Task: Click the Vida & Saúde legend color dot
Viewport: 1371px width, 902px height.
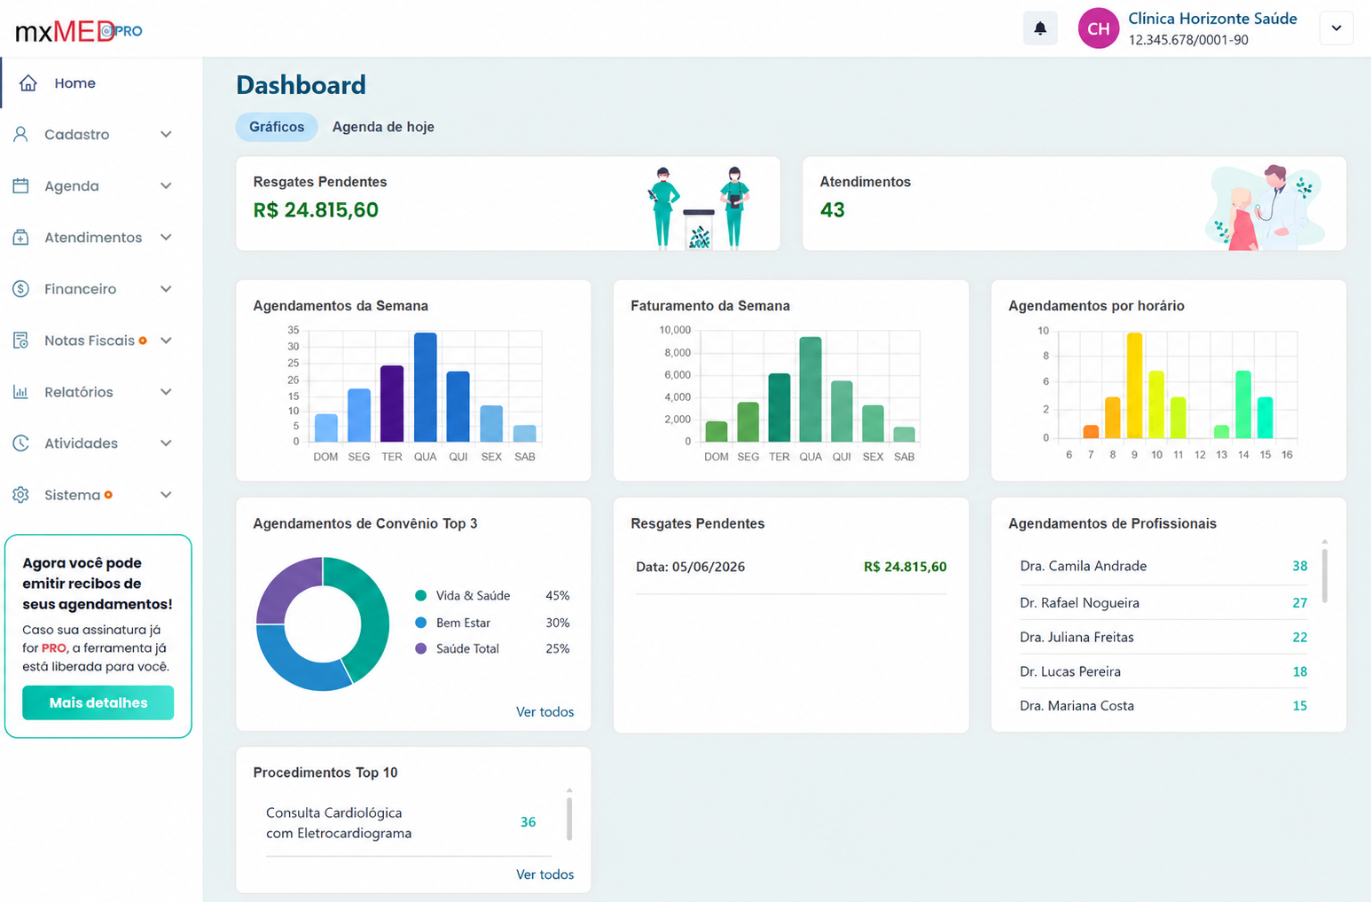Action: click(421, 596)
